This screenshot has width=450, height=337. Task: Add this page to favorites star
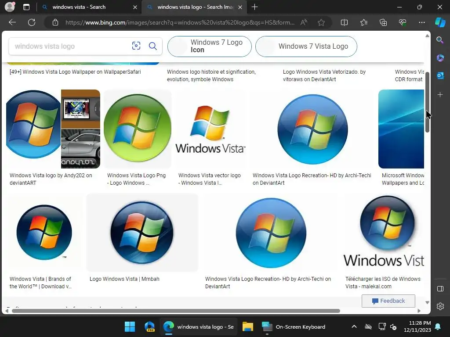321,22
